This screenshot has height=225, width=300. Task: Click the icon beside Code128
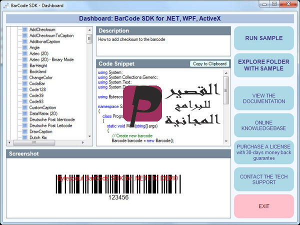pyautogui.click(x=24, y=89)
